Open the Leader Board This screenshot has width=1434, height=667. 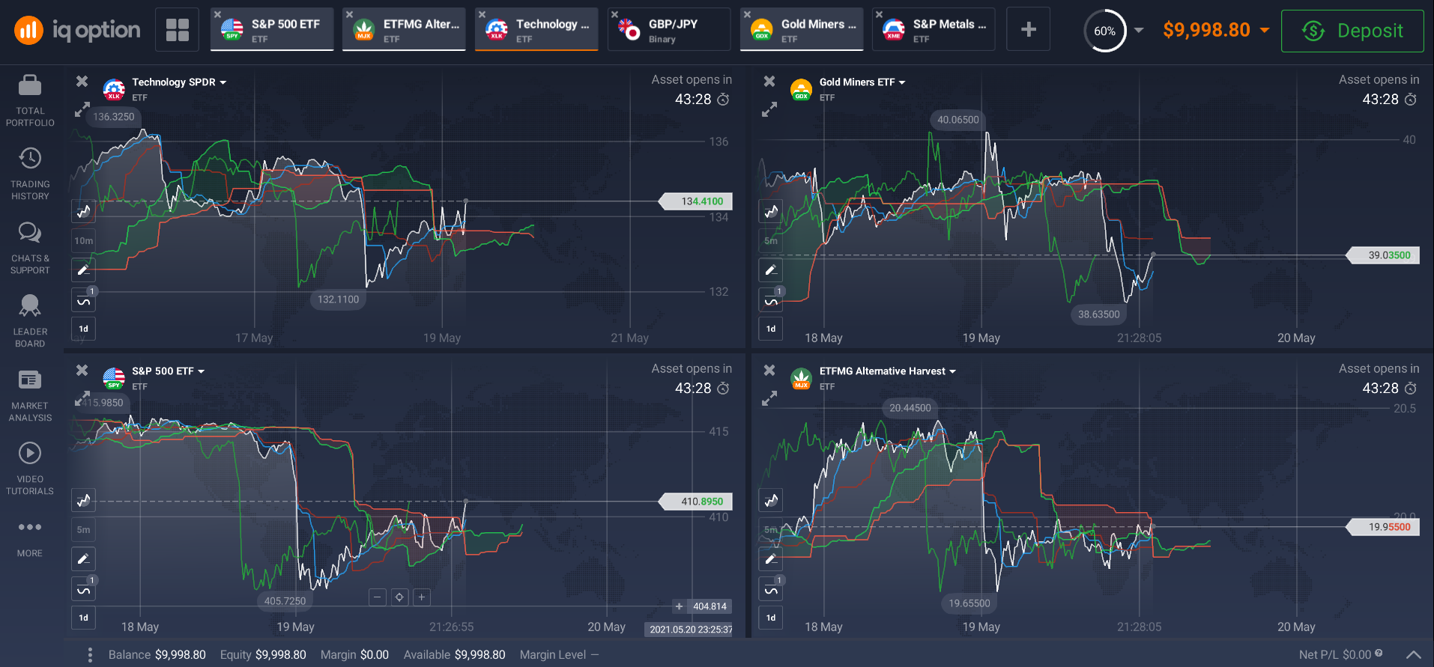tap(30, 321)
